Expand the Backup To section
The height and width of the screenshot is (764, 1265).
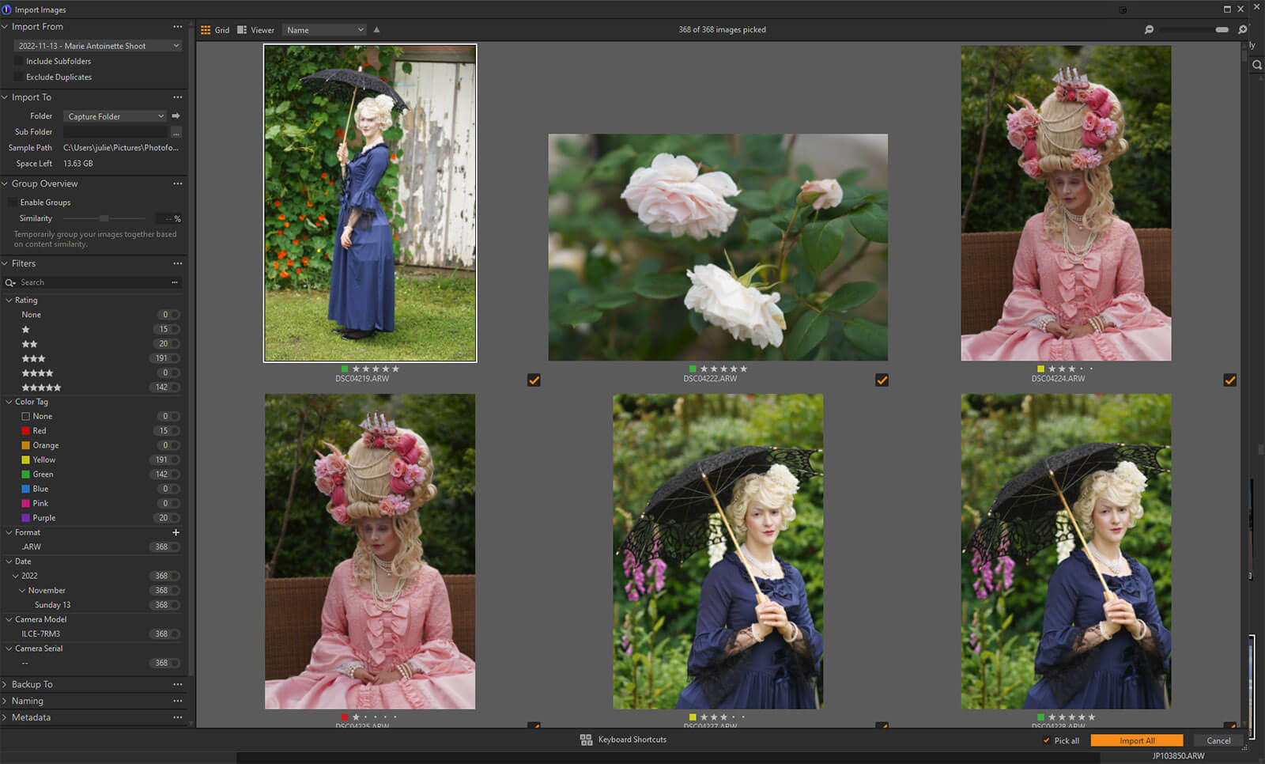pos(32,684)
